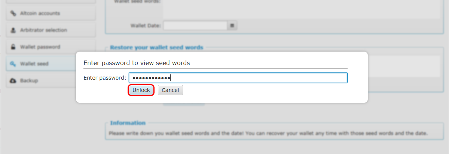Select the Wallet seed menu item
This screenshot has width=449, height=154.
[51, 64]
